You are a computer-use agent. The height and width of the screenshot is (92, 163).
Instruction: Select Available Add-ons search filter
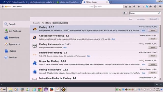point(60,23)
